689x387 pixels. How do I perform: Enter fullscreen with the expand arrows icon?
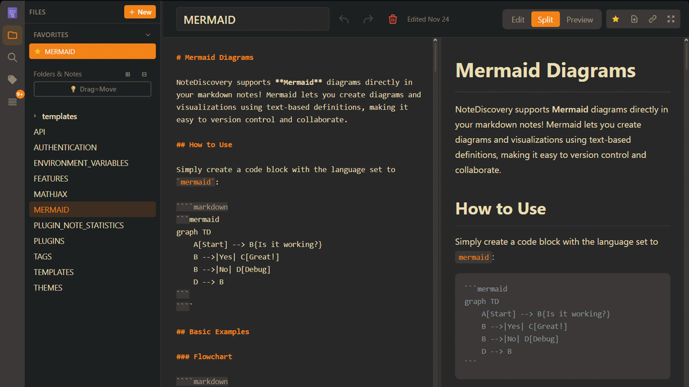(671, 18)
